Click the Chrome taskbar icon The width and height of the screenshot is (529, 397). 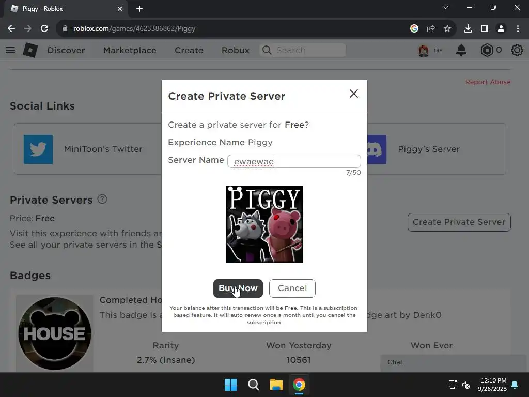(299, 385)
